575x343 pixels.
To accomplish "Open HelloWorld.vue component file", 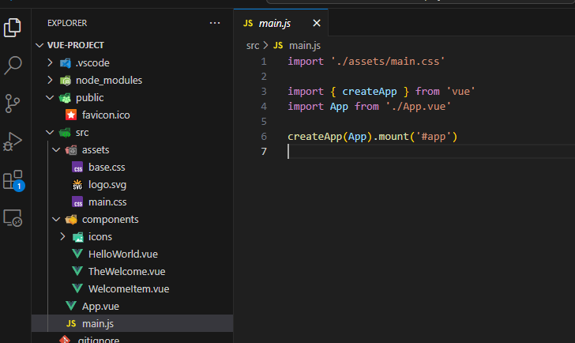I will pyautogui.click(x=123, y=254).
